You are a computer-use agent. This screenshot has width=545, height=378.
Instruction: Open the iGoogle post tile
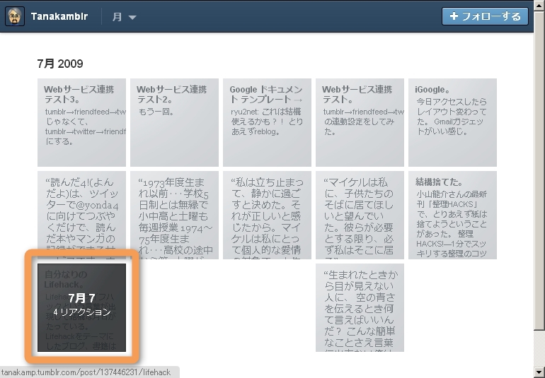point(452,122)
